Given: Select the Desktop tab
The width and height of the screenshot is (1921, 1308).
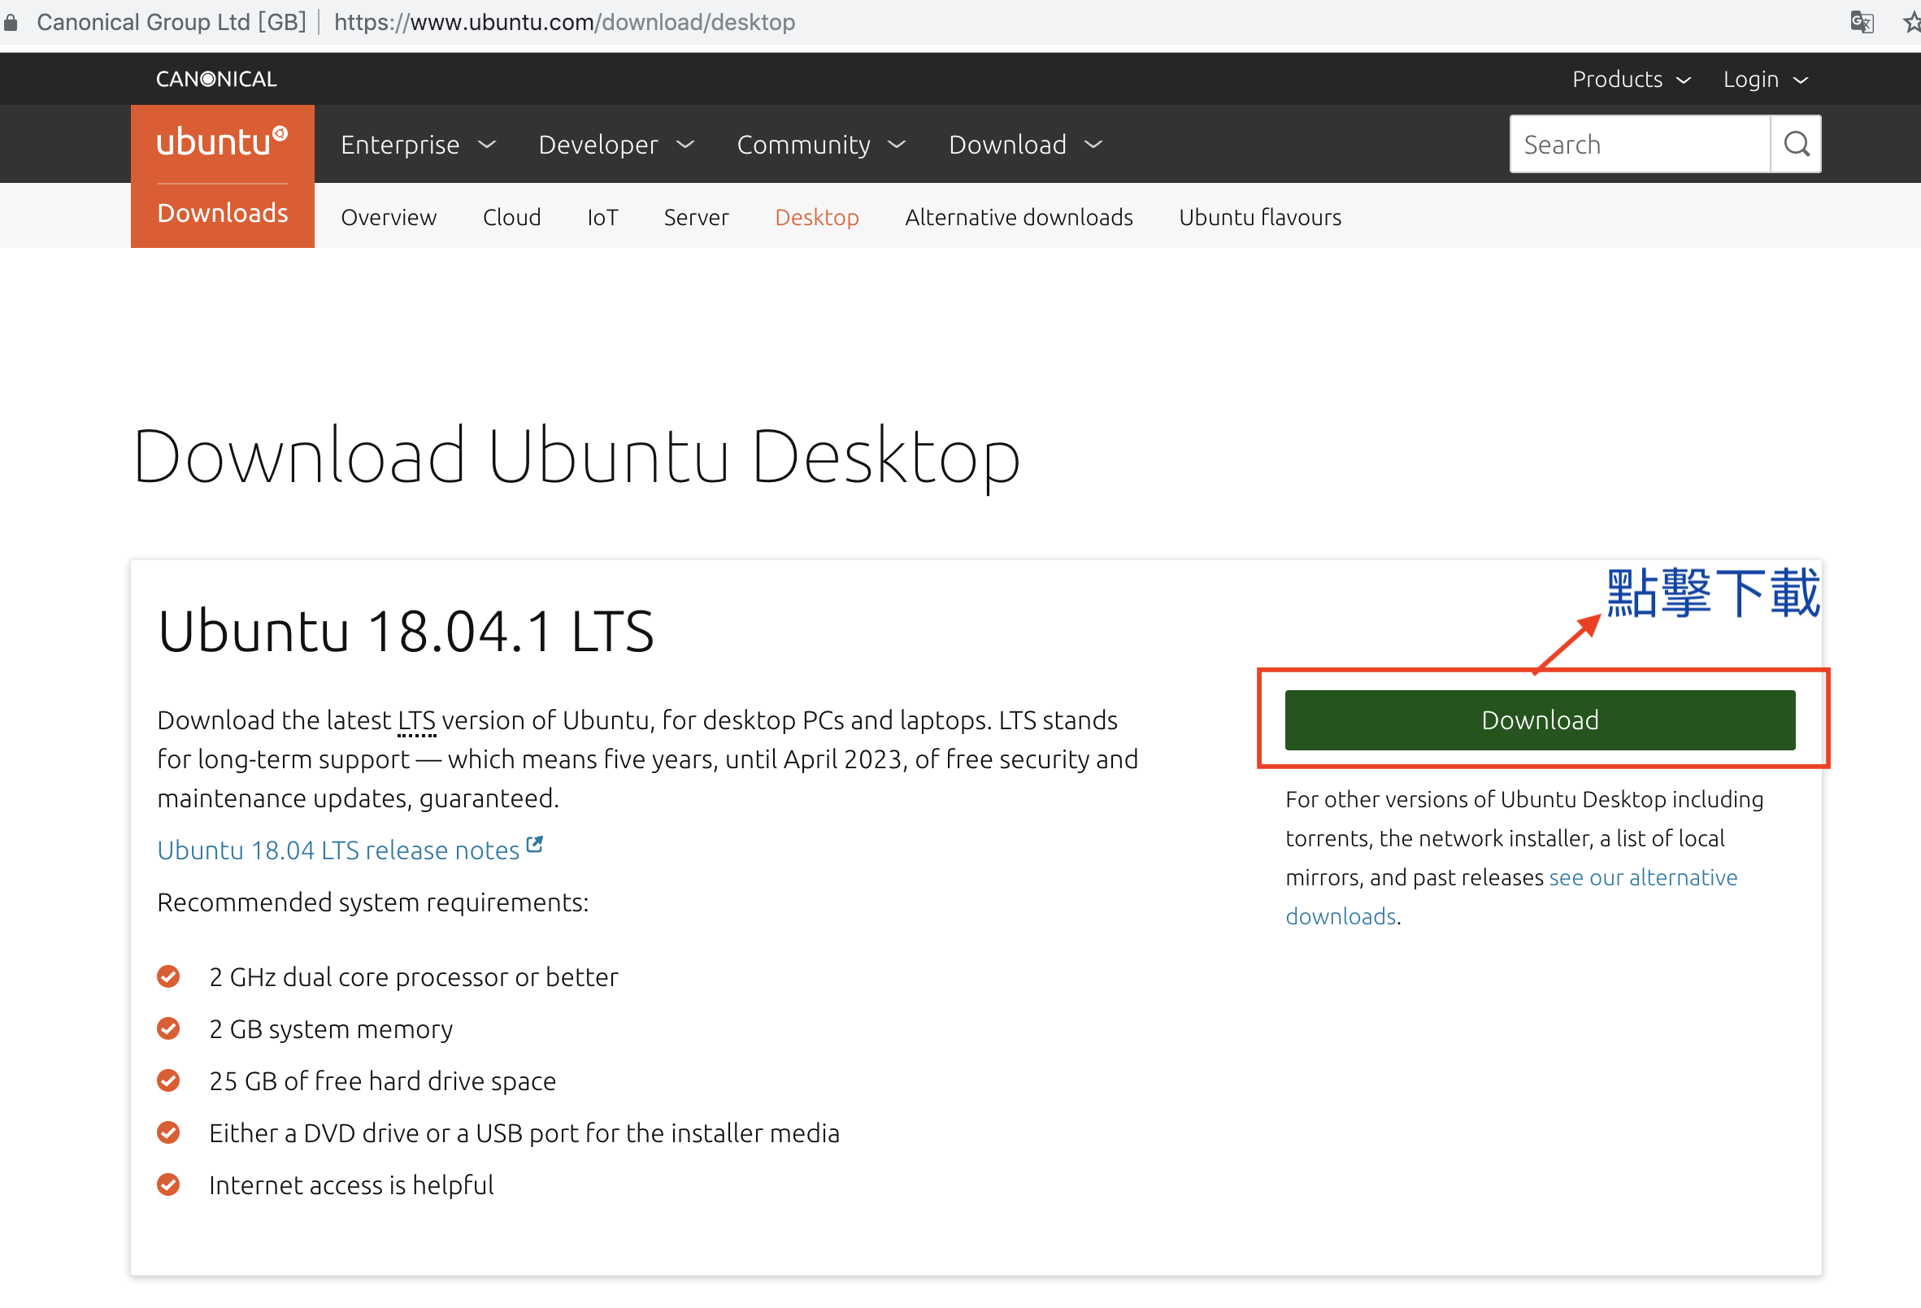Looking at the screenshot, I should tap(817, 217).
